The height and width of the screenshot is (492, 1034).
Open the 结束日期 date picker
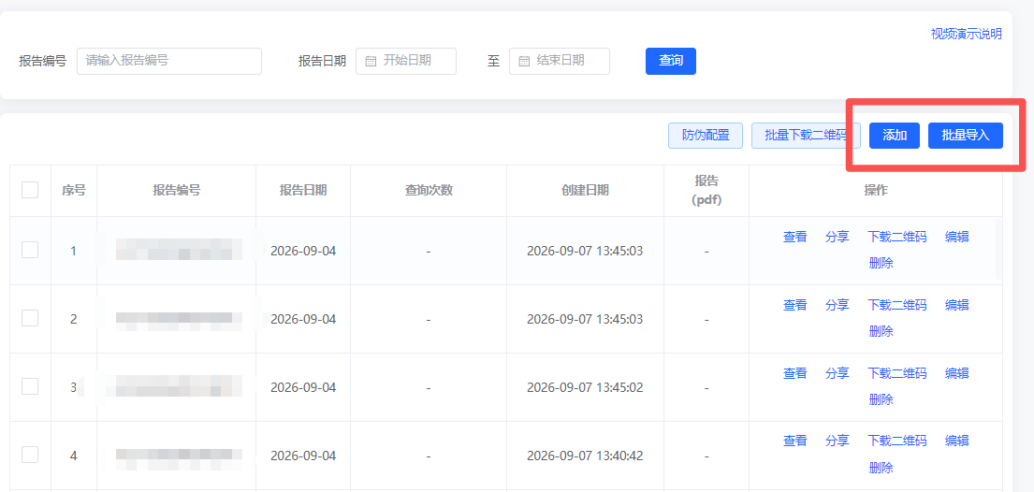[x=560, y=61]
